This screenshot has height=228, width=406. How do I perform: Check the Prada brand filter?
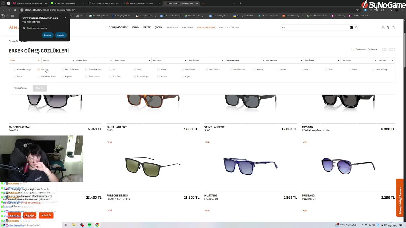[15, 76]
